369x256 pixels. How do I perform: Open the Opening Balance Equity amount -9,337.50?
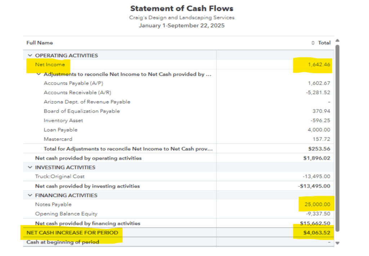pyautogui.click(x=318, y=214)
